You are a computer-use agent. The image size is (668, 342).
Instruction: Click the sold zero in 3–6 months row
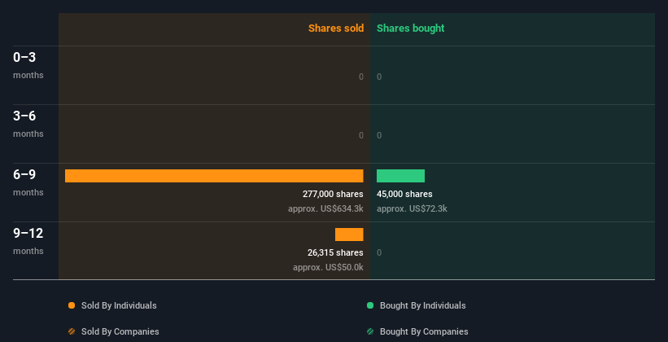pyautogui.click(x=361, y=136)
